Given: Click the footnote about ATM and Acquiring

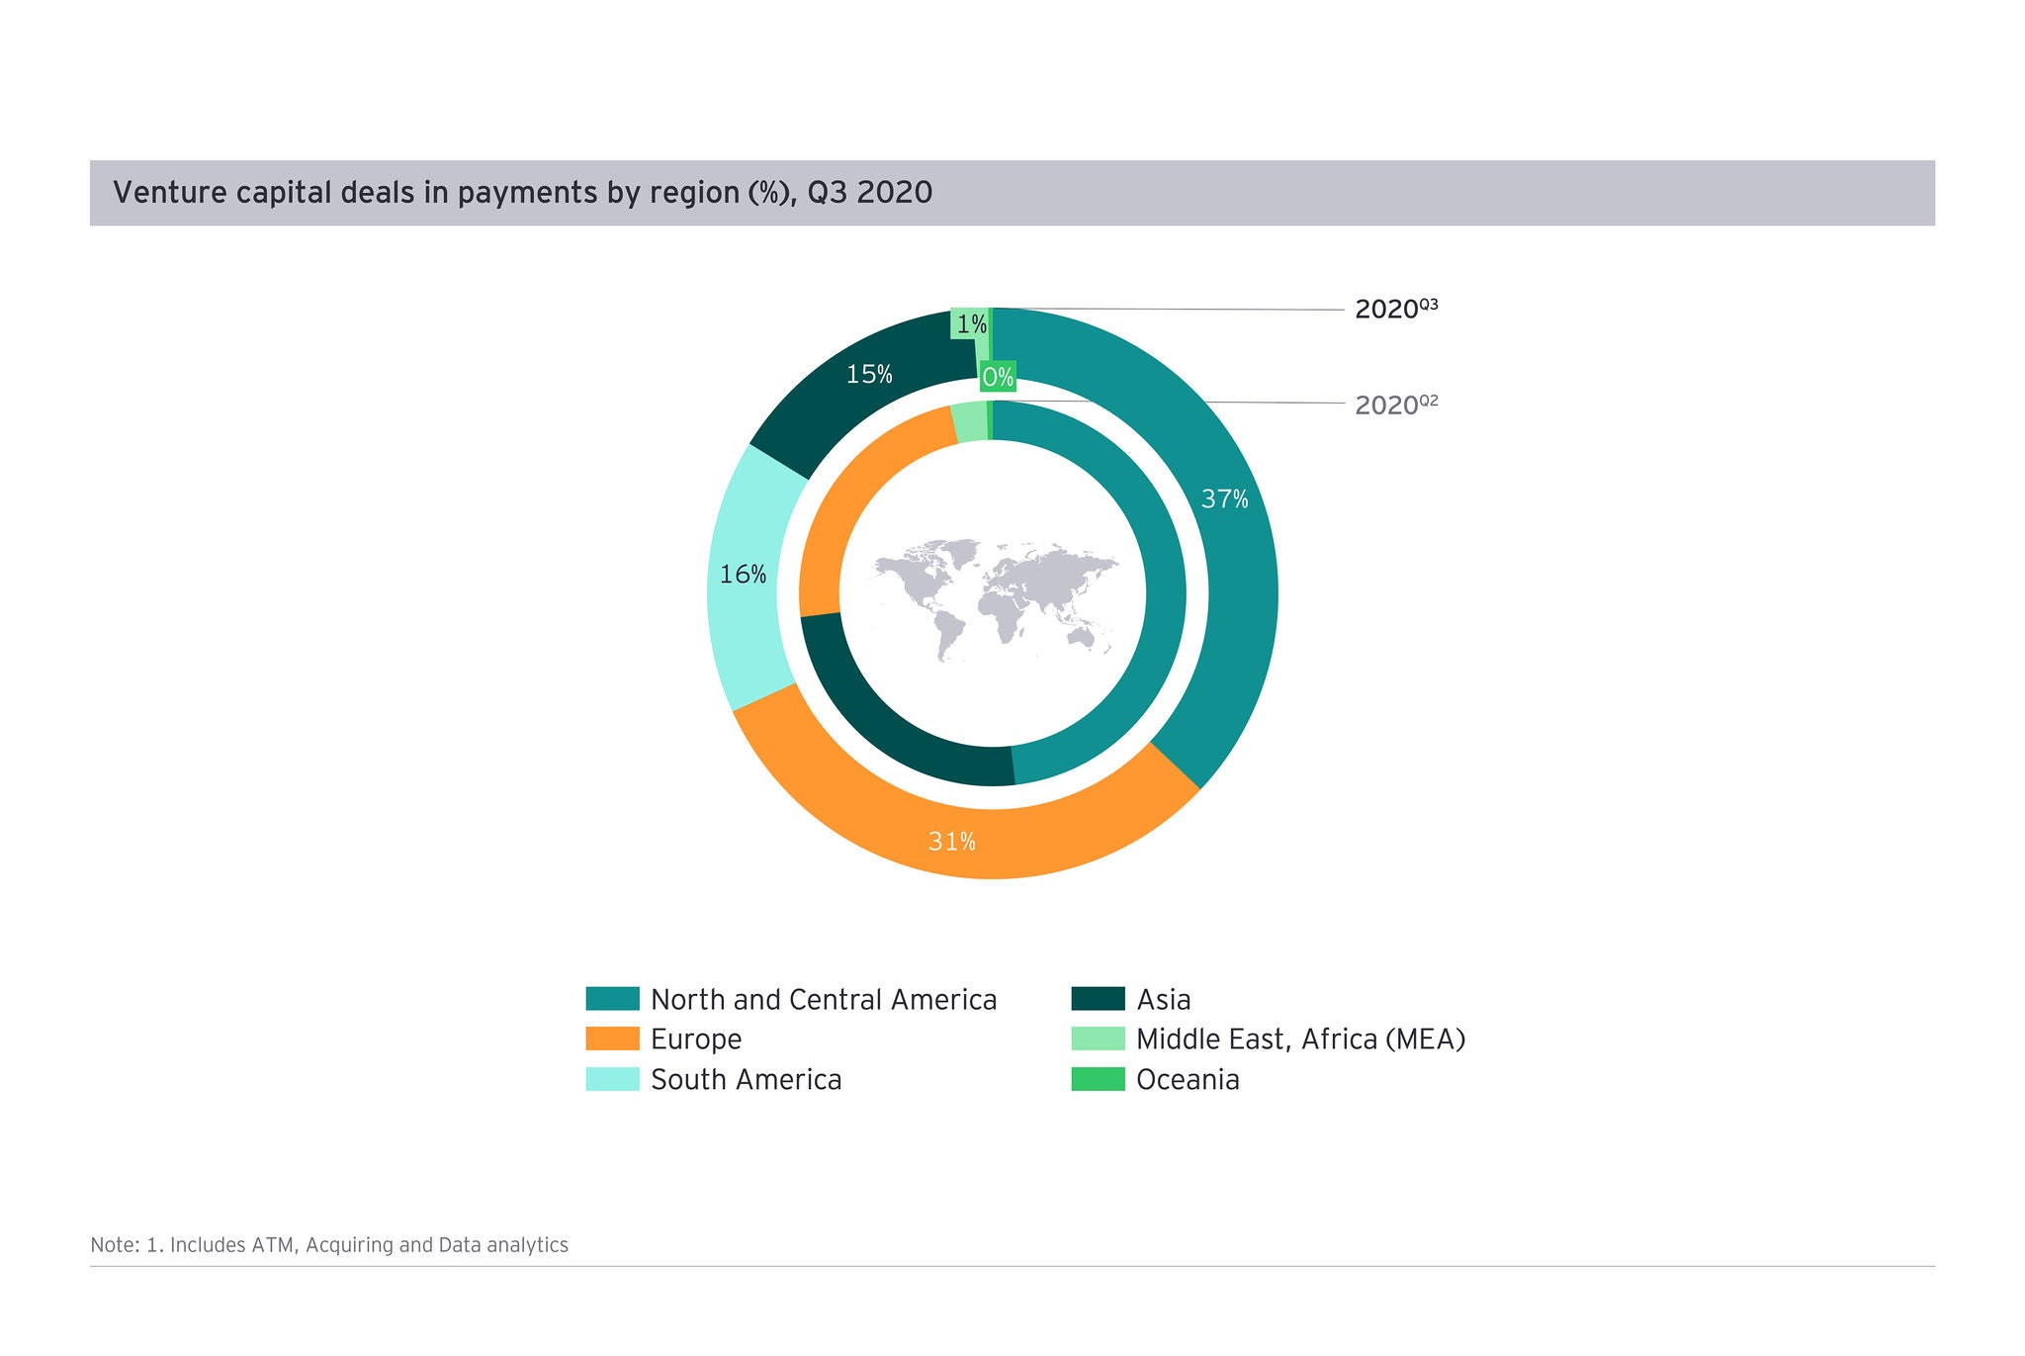Looking at the screenshot, I should [329, 1244].
